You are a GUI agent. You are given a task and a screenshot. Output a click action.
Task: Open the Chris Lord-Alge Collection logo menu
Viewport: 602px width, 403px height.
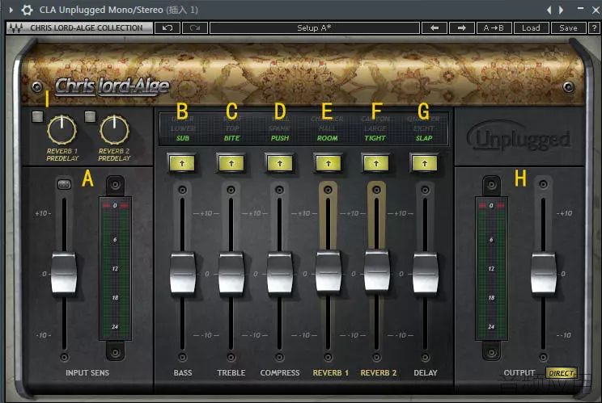79,28
